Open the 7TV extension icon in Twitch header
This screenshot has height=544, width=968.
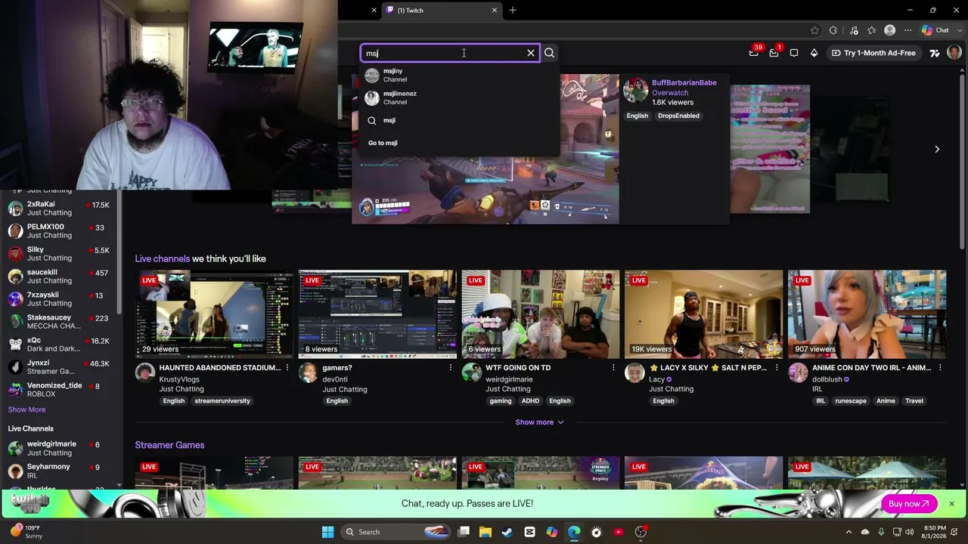pos(935,53)
